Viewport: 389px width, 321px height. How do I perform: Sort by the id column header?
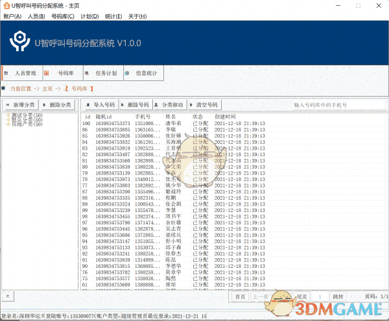88,117
